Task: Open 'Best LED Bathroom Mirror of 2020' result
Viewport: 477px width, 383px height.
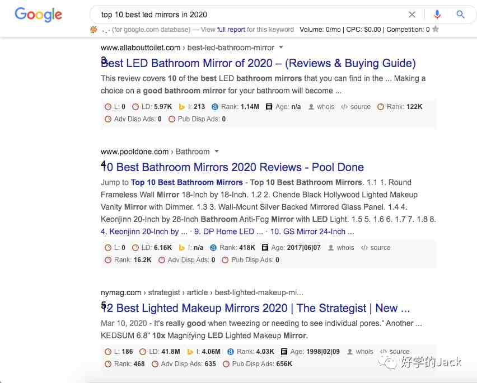Action: click(x=258, y=63)
